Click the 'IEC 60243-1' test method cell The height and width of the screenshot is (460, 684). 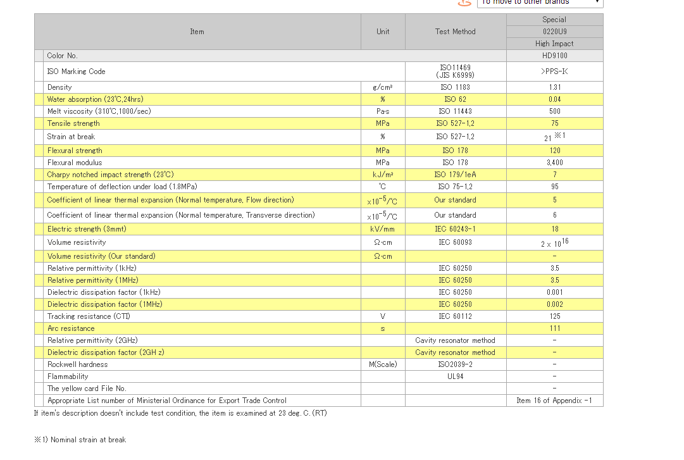pyautogui.click(x=456, y=229)
